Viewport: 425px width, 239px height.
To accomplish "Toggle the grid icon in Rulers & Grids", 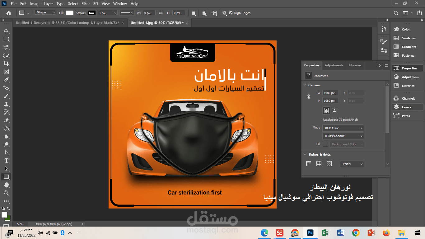I will [x=319, y=164].
